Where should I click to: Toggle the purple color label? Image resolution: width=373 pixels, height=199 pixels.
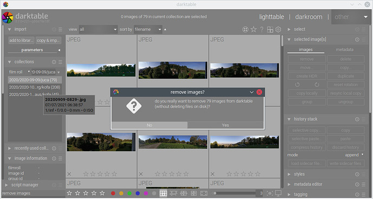pyautogui.click(x=146, y=193)
